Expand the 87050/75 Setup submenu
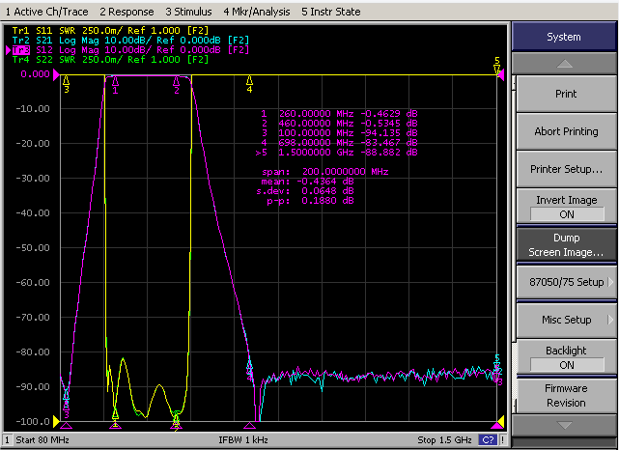 tap(567, 282)
